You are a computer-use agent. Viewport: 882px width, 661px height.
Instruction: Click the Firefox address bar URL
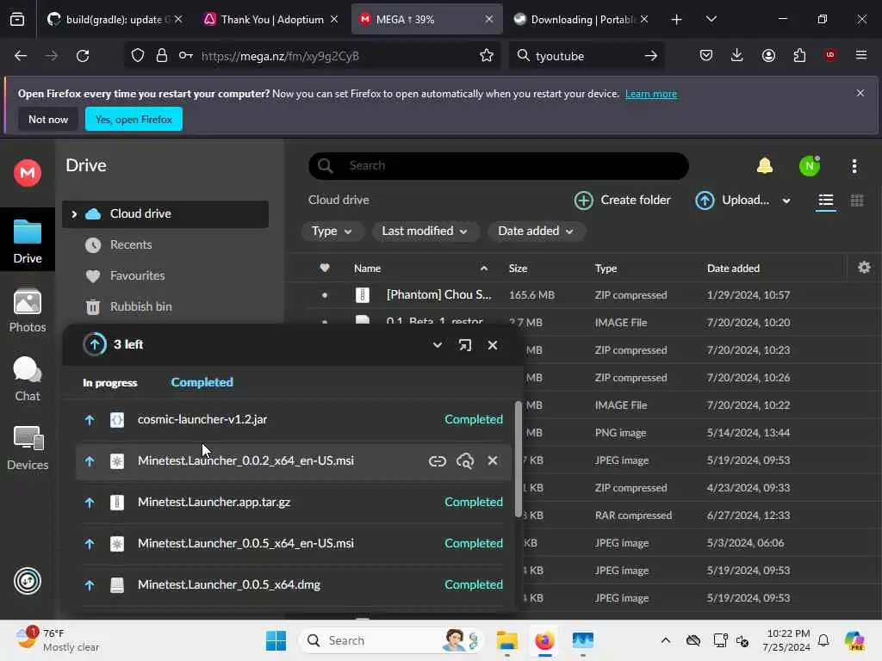pos(280,56)
